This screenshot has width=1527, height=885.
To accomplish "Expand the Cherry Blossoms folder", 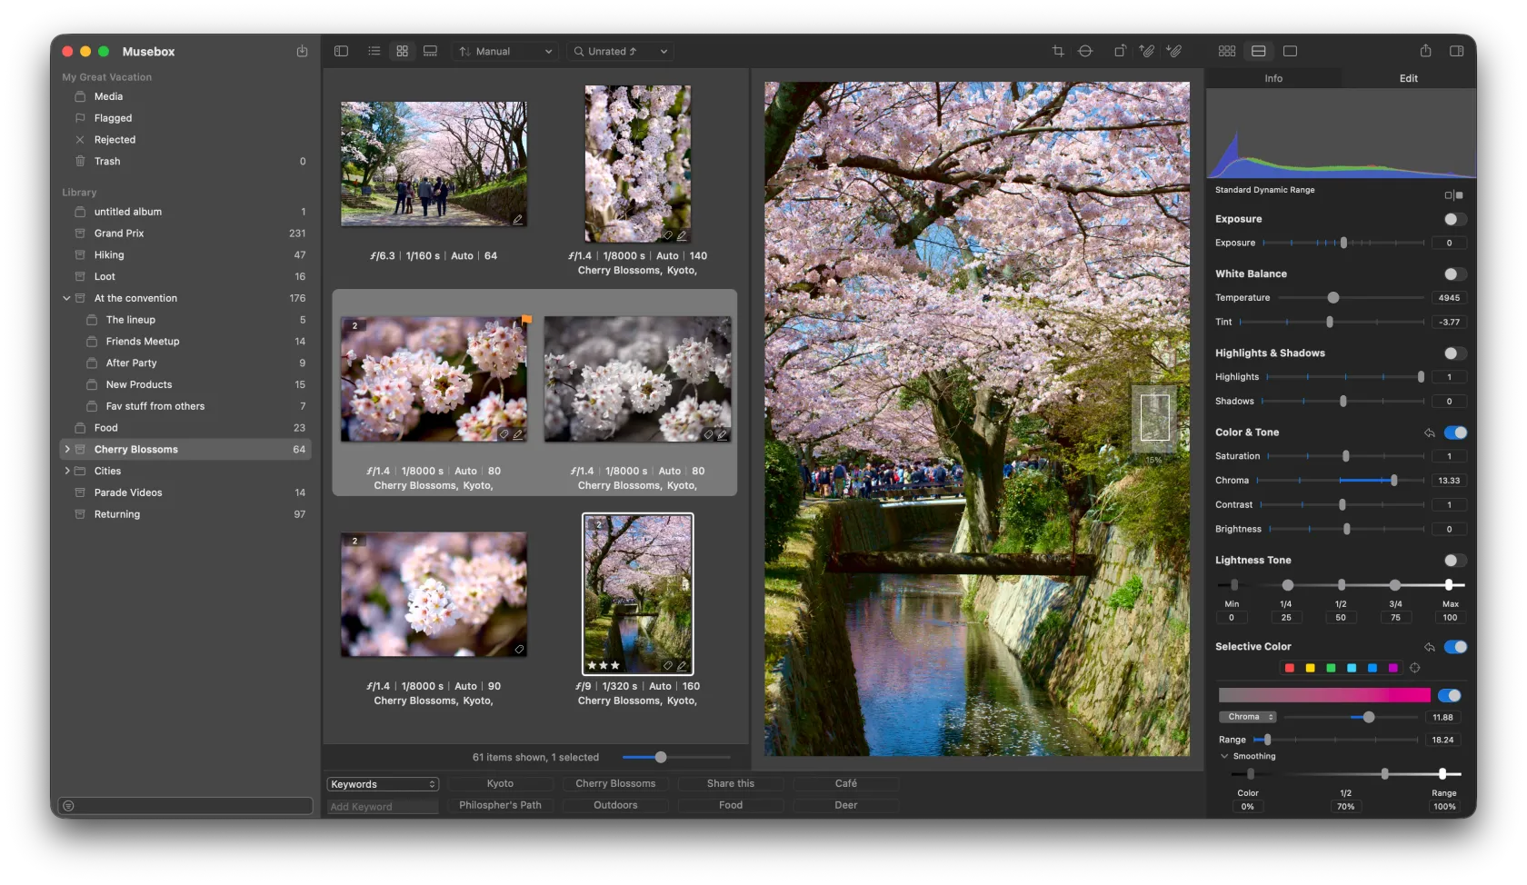I will tap(66, 450).
